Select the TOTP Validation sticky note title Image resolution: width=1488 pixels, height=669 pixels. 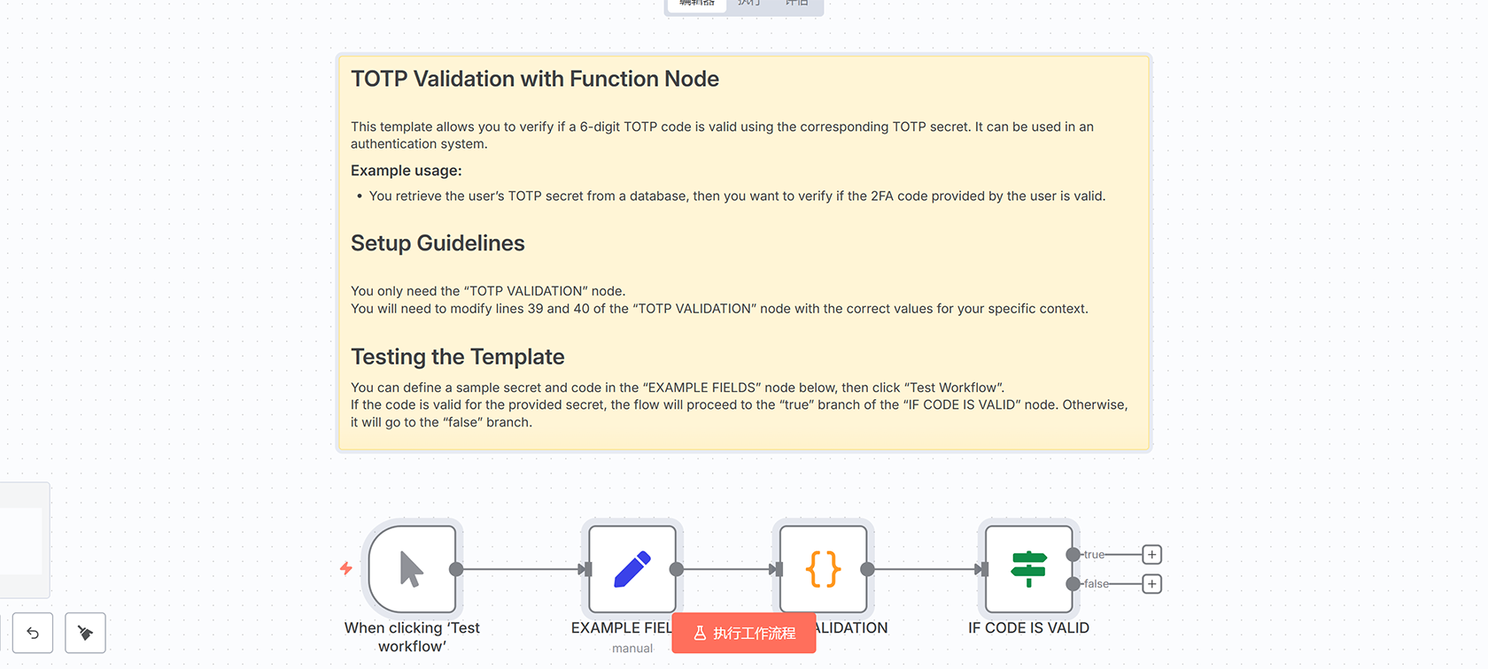pos(534,79)
